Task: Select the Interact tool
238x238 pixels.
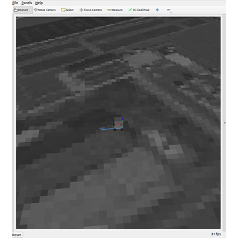Action: point(22,10)
